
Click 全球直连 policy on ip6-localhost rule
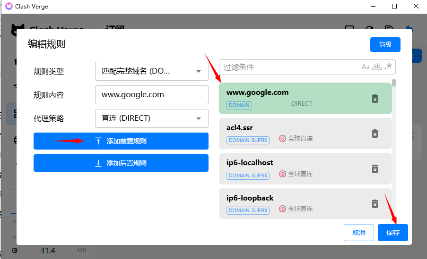coord(296,174)
